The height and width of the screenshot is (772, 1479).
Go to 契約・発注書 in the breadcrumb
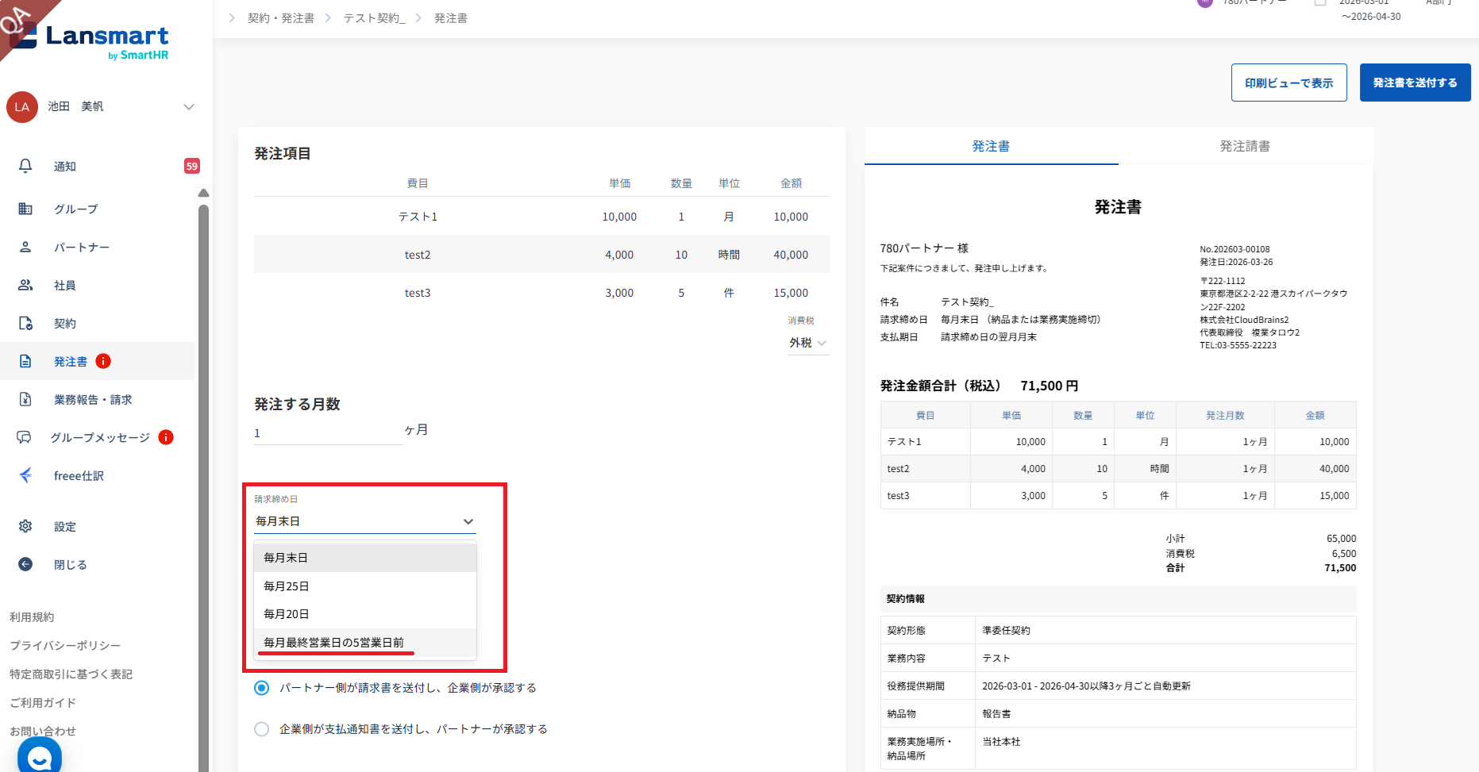click(x=281, y=18)
